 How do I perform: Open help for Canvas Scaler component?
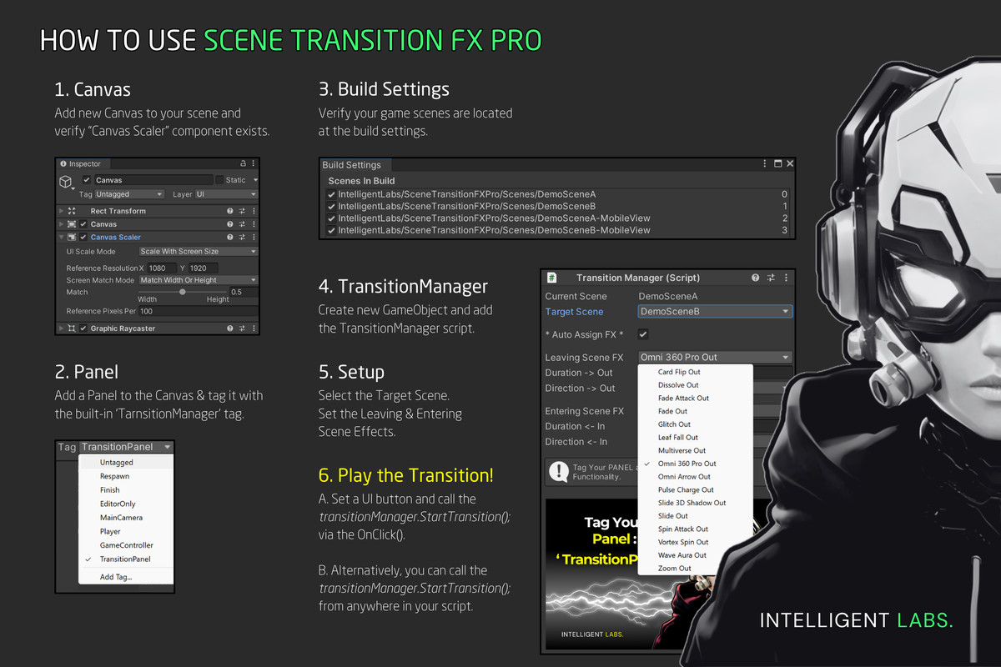(x=229, y=238)
